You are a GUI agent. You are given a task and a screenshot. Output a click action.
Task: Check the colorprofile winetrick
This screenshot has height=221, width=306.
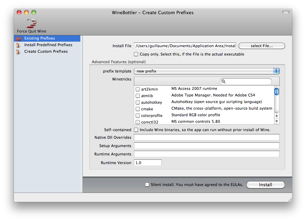point(138,116)
